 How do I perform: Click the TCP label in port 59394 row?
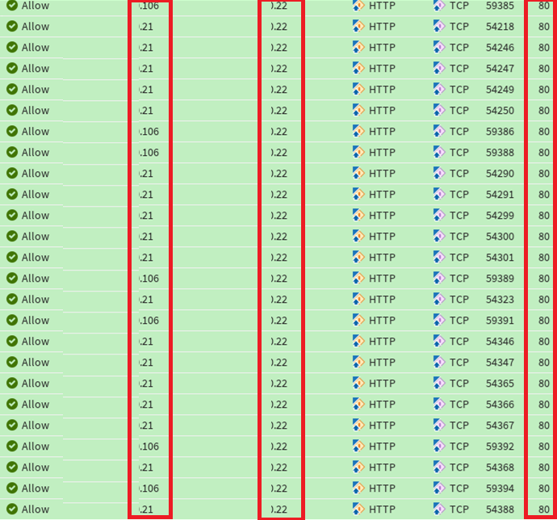459,489
